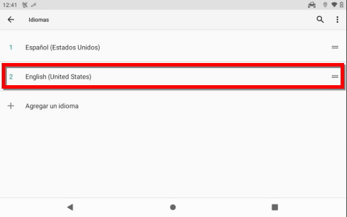Tap the Wi-Fi signal status icon

(x=334, y=5)
